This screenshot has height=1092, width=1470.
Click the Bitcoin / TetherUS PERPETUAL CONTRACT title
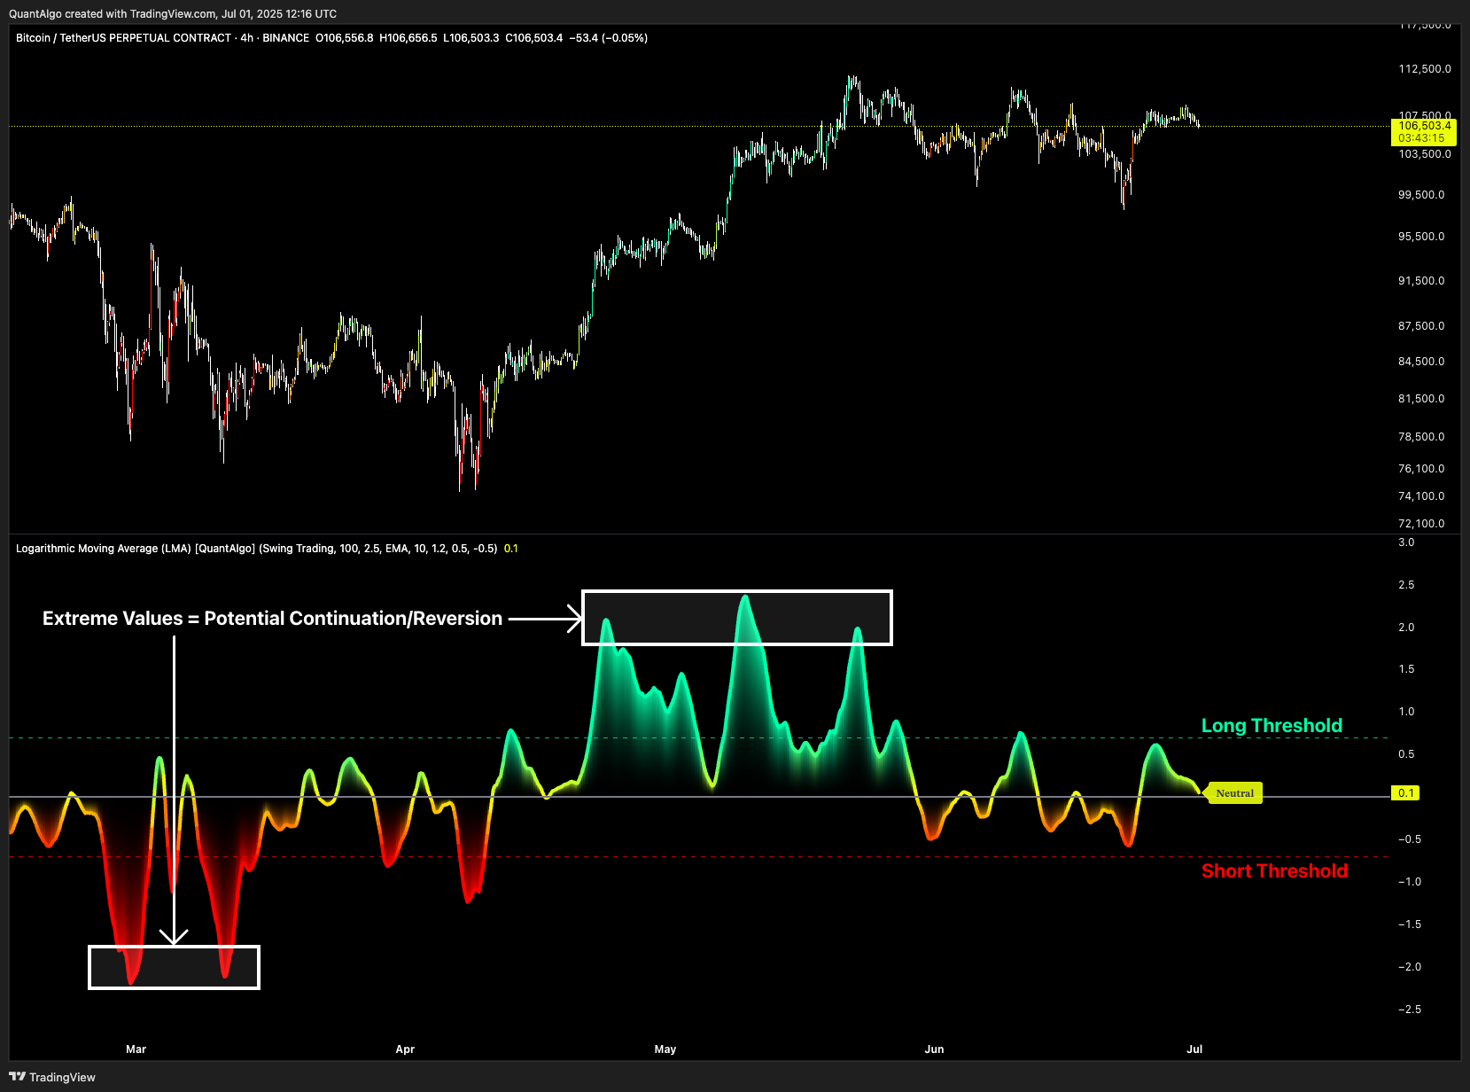(x=123, y=38)
